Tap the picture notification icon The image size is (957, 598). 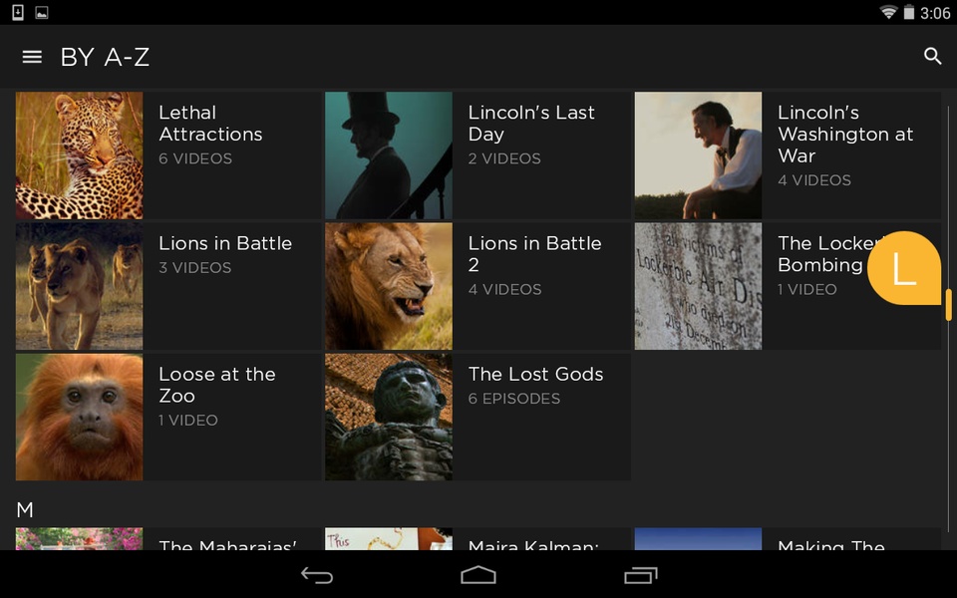click(42, 12)
